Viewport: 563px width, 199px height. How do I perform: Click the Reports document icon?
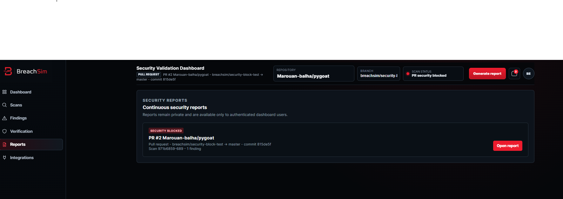coord(4,144)
